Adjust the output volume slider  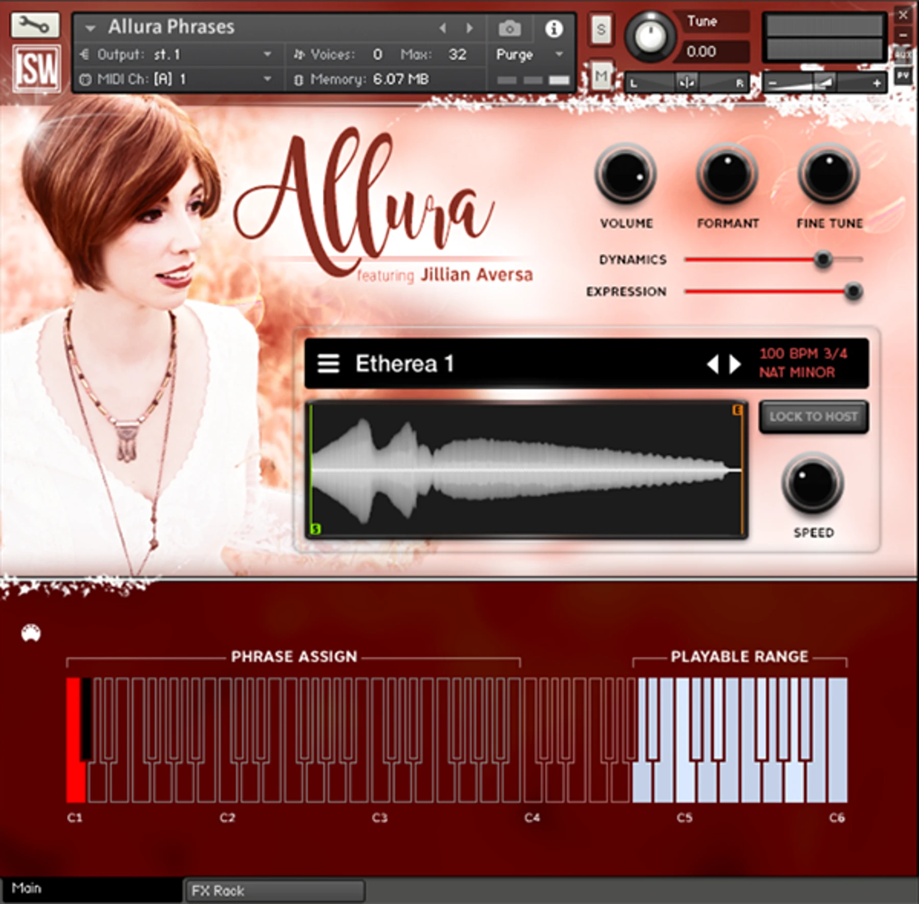(824, 82)
